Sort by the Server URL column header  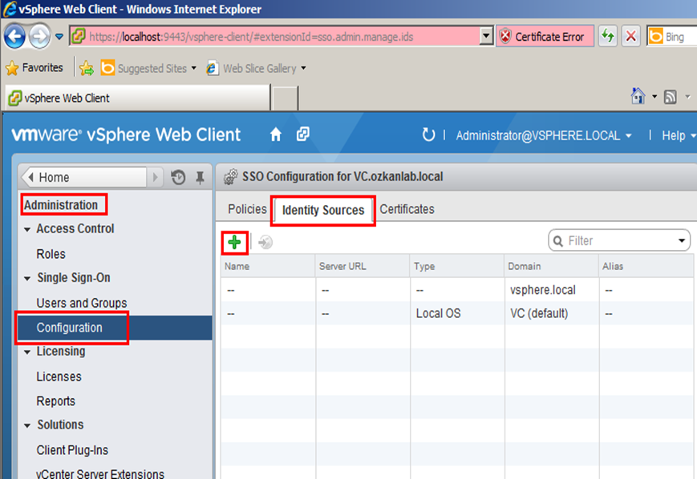click(x=363, y=267)
